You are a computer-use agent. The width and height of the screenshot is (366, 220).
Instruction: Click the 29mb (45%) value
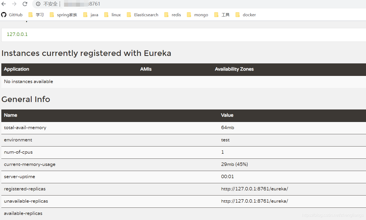point(234,165)
